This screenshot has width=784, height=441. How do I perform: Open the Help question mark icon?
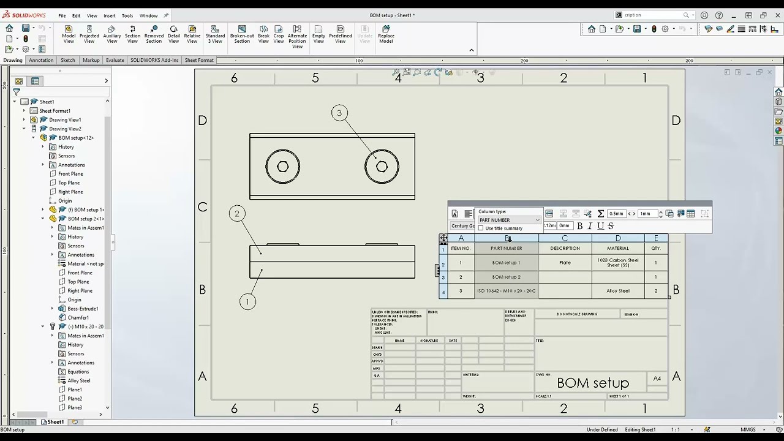tap(719, 15)
